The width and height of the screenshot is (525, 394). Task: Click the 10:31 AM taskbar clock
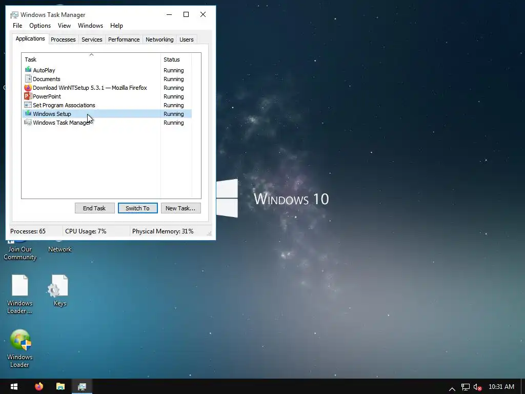pos(501,387)
